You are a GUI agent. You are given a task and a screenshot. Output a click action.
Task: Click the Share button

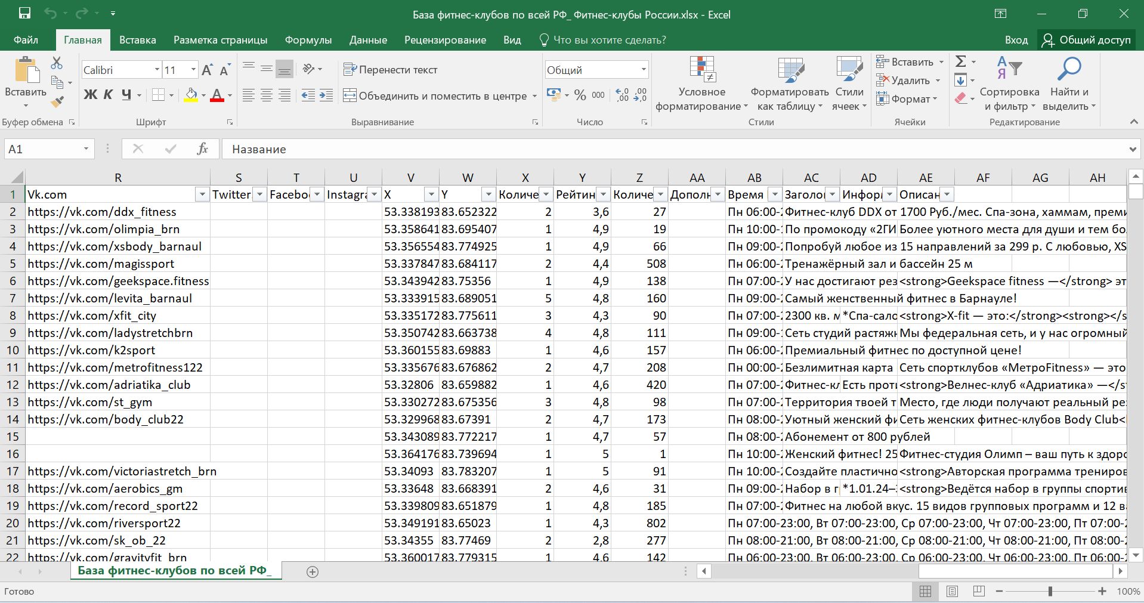pyautogui.click(x=1086, y=40)
